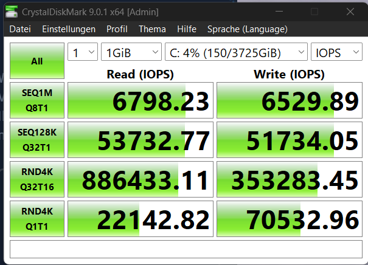Run the RND4K Q1T1 test
Viewport: 368px width, 265px height.
[37, 219]
